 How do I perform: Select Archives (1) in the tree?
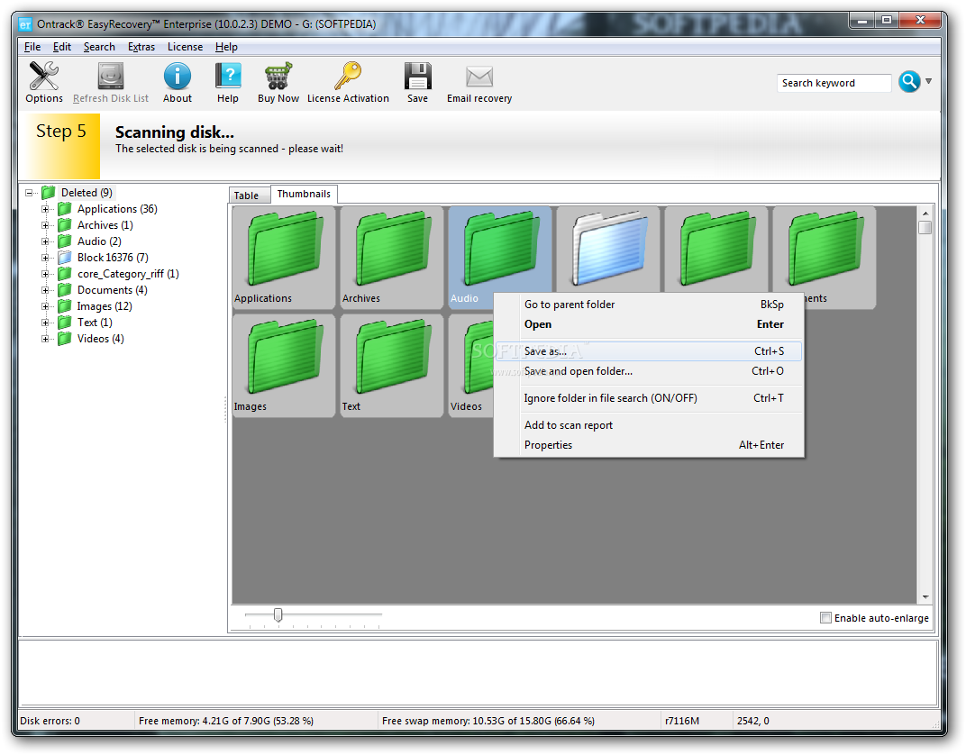click(105, 225)
